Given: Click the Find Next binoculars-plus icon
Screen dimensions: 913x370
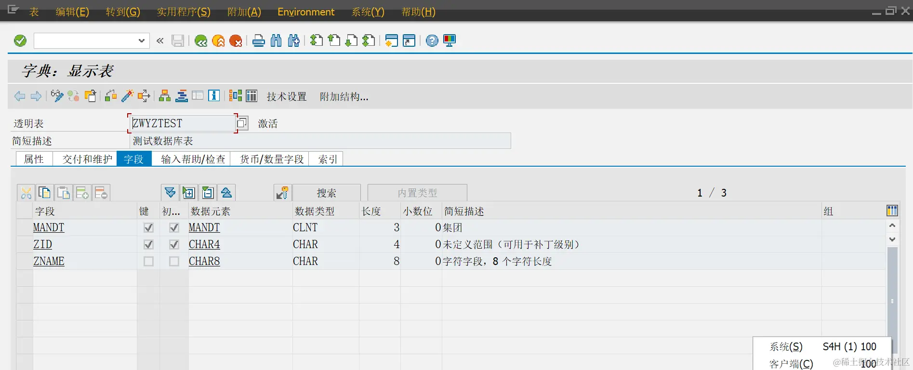Looking at the screenshot, I should [x=293, y=41].
